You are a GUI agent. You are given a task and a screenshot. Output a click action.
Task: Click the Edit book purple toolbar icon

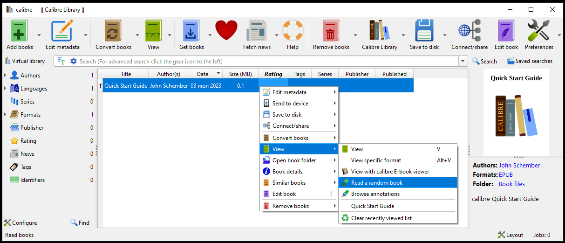pyautogui.click(x=506, y=31)
